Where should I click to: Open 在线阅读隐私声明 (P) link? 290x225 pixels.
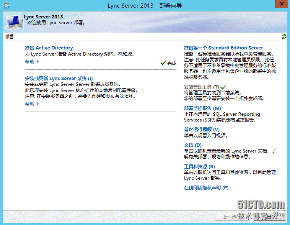(x=206, y=188)
